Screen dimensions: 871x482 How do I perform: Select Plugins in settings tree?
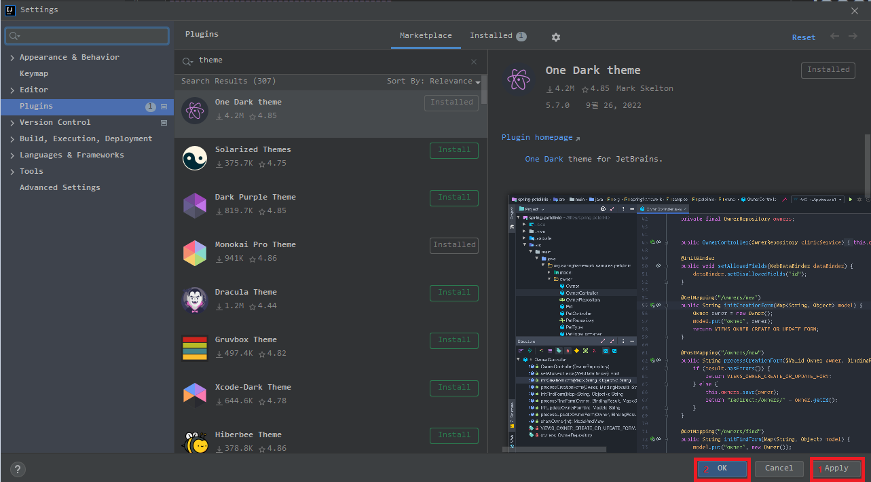click(x=87, y=107)
